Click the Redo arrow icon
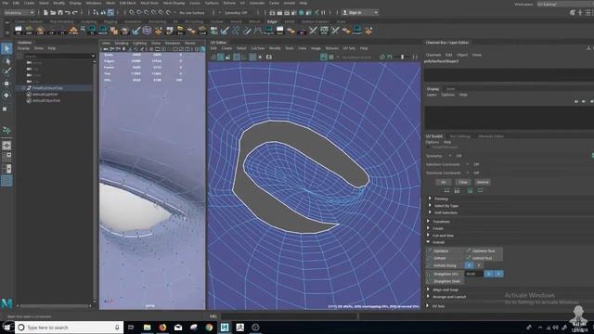This screenshot has height=334, width=594. click(x=74, y=12)
